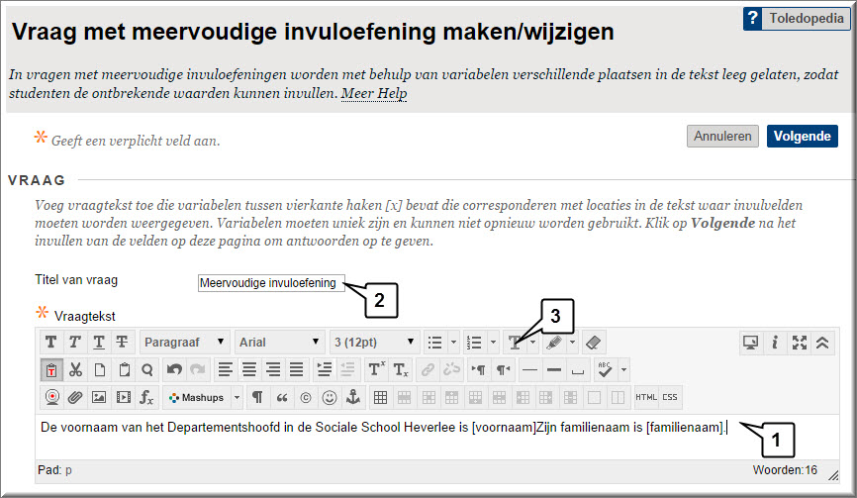
Task: Insert the copyright symbol character
Action: [x=306, y=397]
